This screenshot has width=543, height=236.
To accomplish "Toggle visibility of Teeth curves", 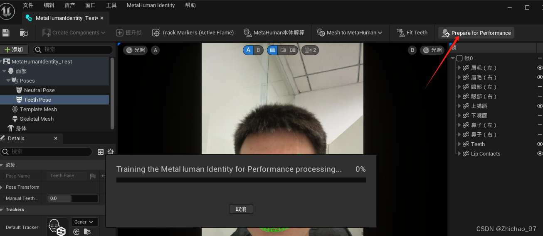I will pyautogui.click(x=540, y=144).
